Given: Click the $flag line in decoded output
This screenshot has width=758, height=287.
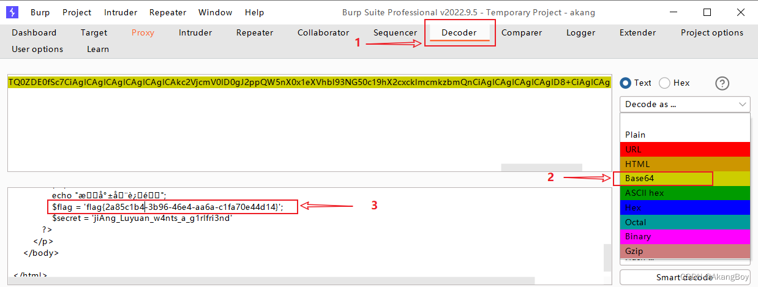Looking at the screenshot, I should pyautogui.click(x=168, y=207).
